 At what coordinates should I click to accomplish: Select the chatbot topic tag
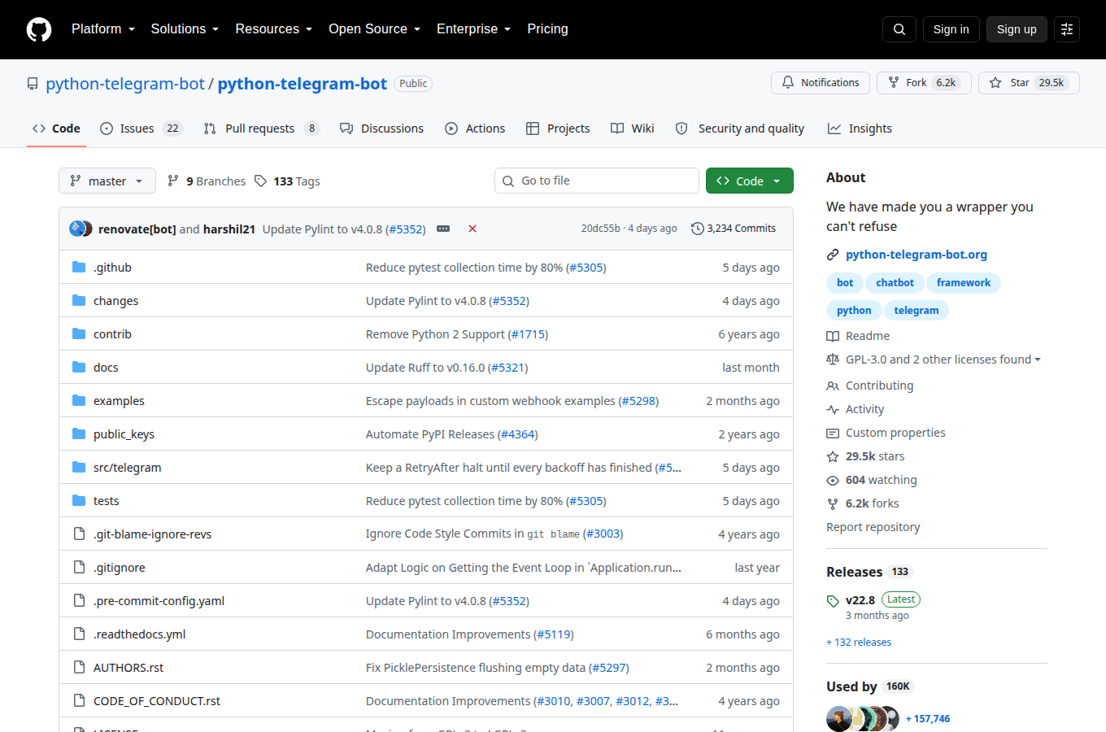tap(895, 283)
